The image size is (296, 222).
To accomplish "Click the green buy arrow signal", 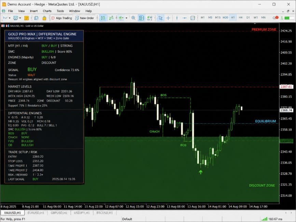I will coord(201,172).
